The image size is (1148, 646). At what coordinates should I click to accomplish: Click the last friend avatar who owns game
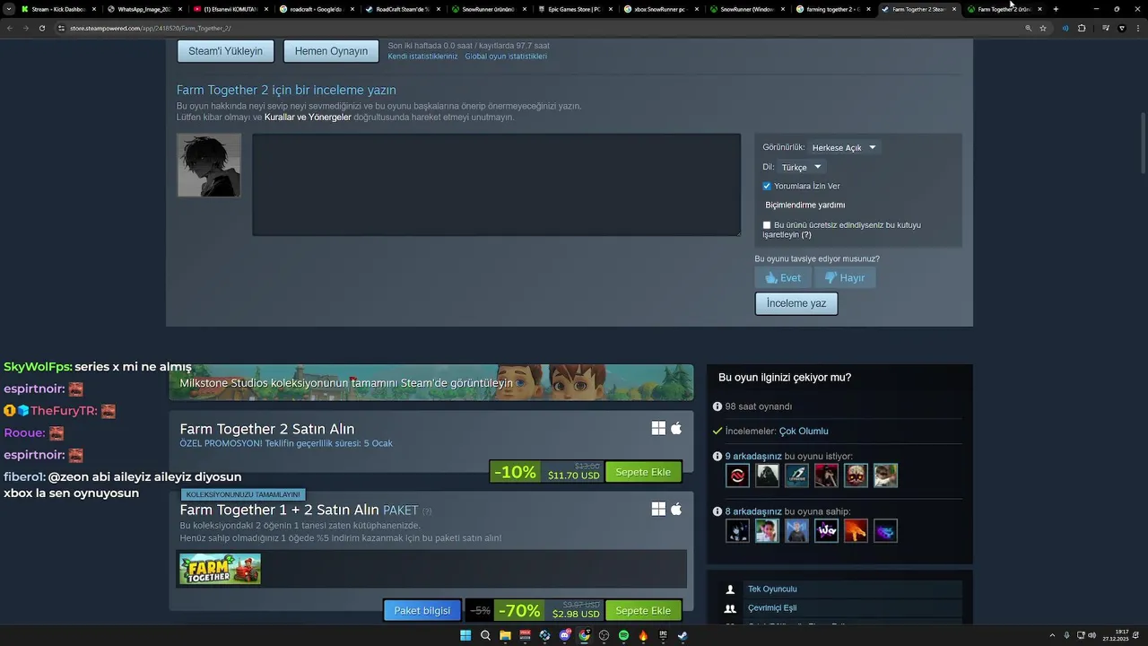(885, 531)
